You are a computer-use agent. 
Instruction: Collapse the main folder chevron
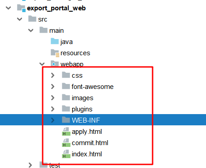(31, 31)
